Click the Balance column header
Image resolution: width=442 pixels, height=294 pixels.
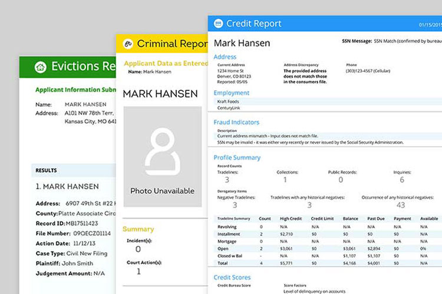click(x=351, y=219)
